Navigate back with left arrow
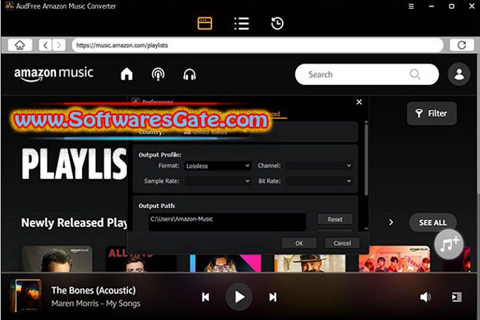Viewport: 480px width, 320px height. click(x=45, y=45)
